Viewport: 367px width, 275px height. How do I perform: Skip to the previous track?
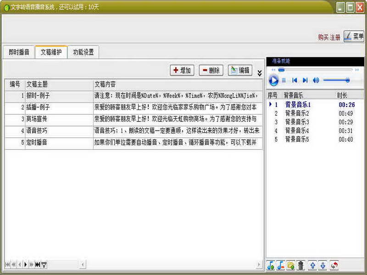(295, 81)
